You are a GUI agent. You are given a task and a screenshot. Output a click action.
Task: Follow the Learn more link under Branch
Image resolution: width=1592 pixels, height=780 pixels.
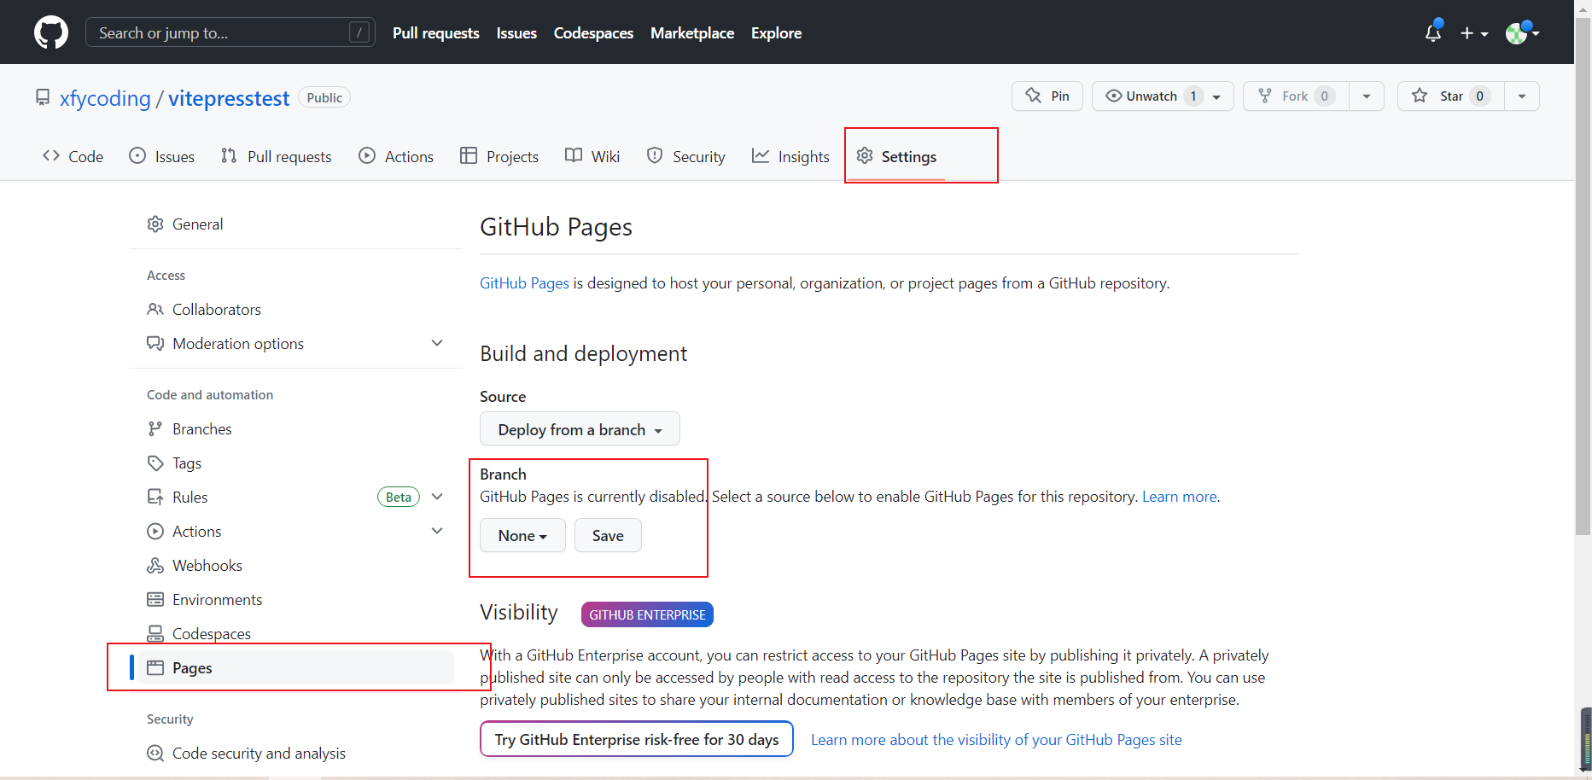(x=1180, y=496)
